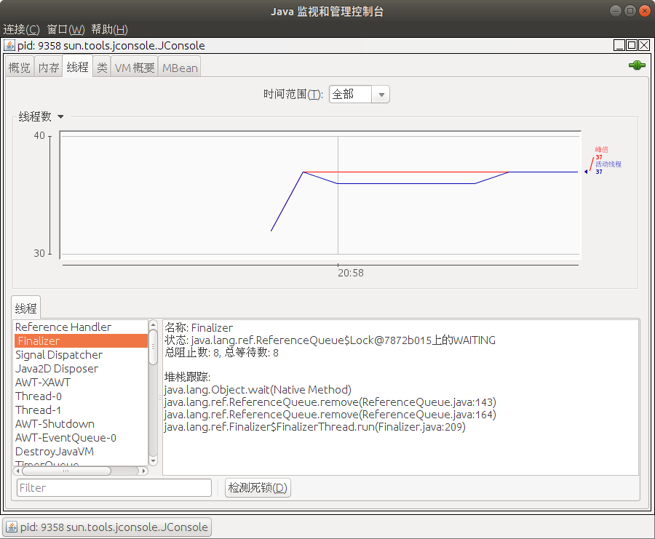Image resolution: width=655 pixels, height=539 pixels.
Task: Maximize the internal JConsole frame
Action: tap(632, 45)
